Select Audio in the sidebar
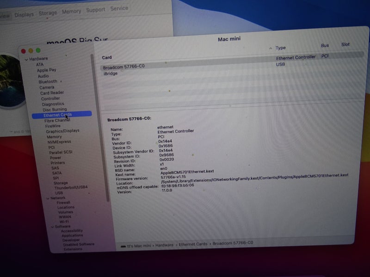370x277 pixels. point(43,76)
